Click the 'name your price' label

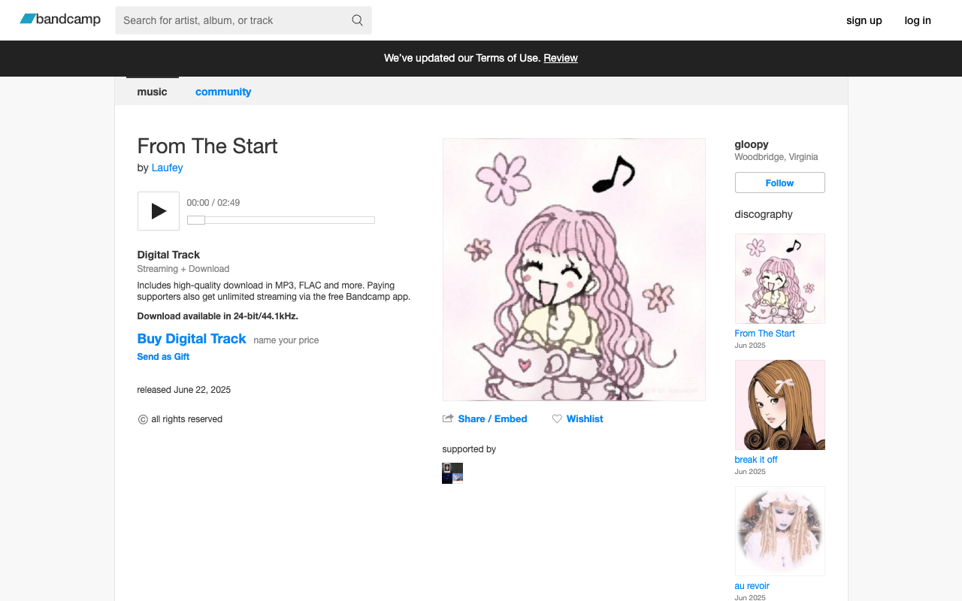(x=286, y=340)
